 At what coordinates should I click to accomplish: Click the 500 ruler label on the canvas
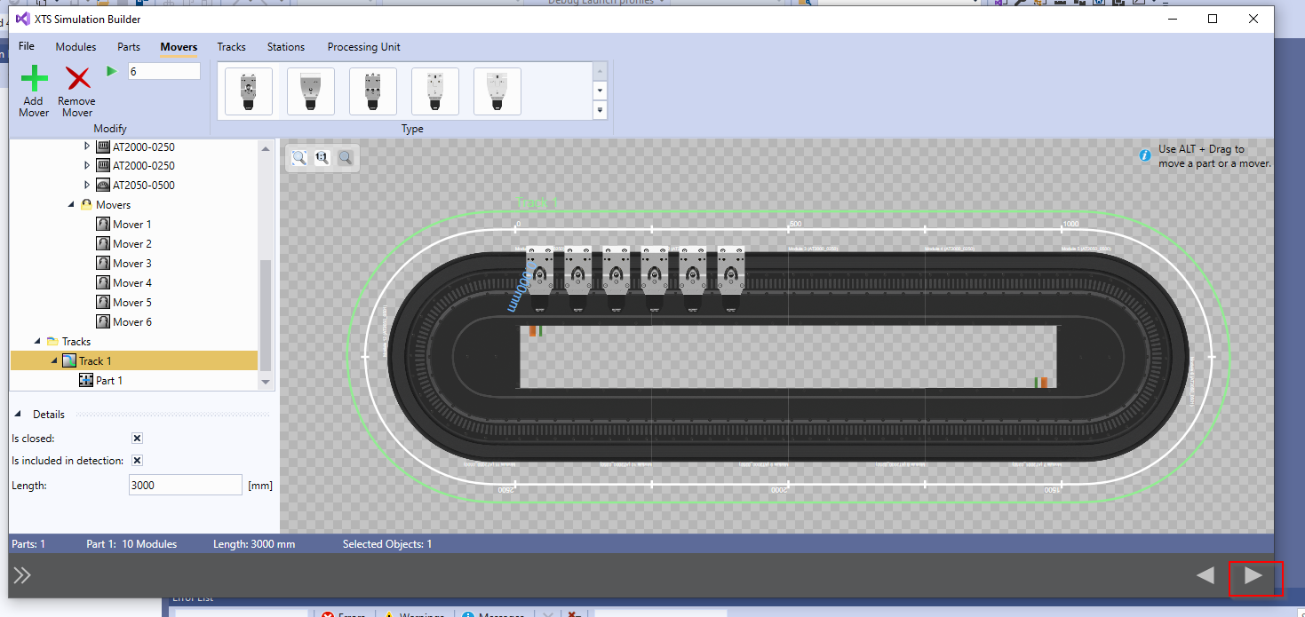pyautogui.click(x=796, y=224)
